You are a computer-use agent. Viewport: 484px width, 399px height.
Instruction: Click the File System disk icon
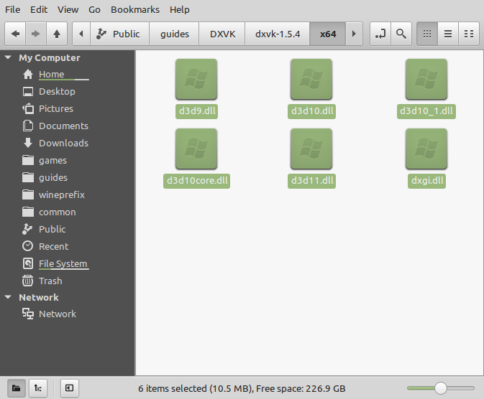tap(28, 263)
